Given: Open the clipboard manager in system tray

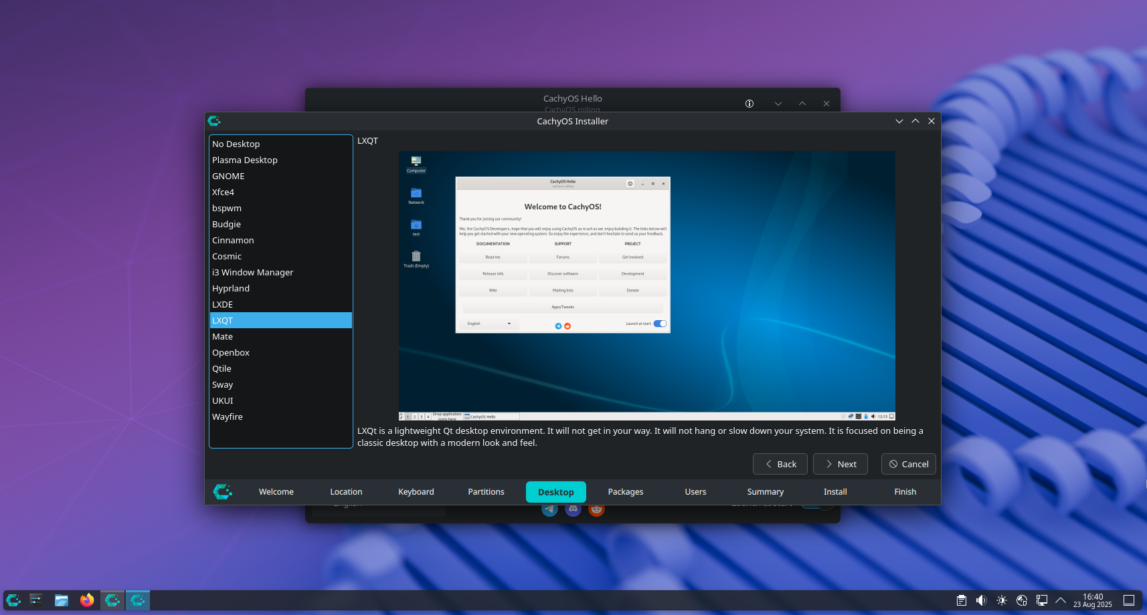Looking at the screenshot, I should pyautogui.click(x=962, y=600).
